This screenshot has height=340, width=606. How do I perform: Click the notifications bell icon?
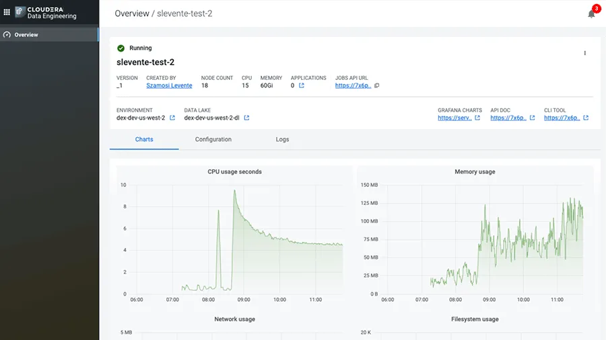click(591, 14)
